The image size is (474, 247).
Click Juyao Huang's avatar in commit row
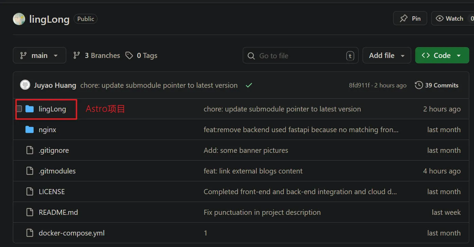(x=25, y=85)
